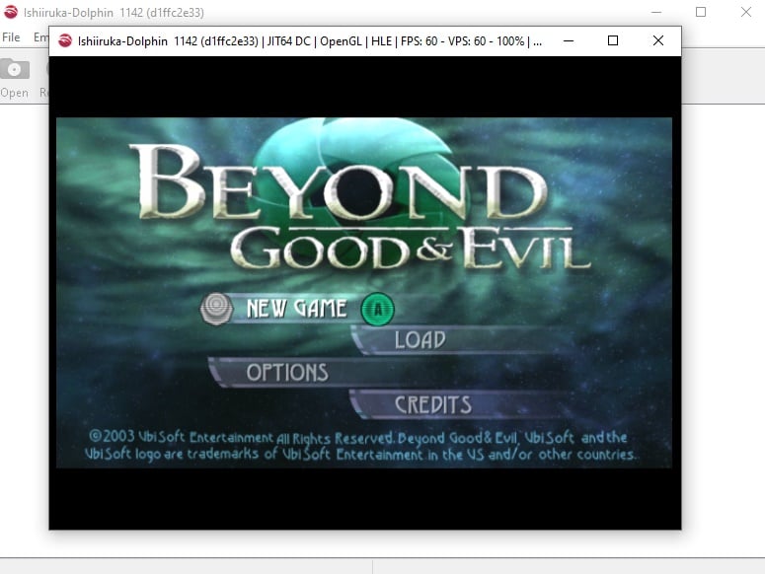The width and height of the screenshot is (765, 574).
Task: Maximize the game render window
Action: tap(613, 41)
